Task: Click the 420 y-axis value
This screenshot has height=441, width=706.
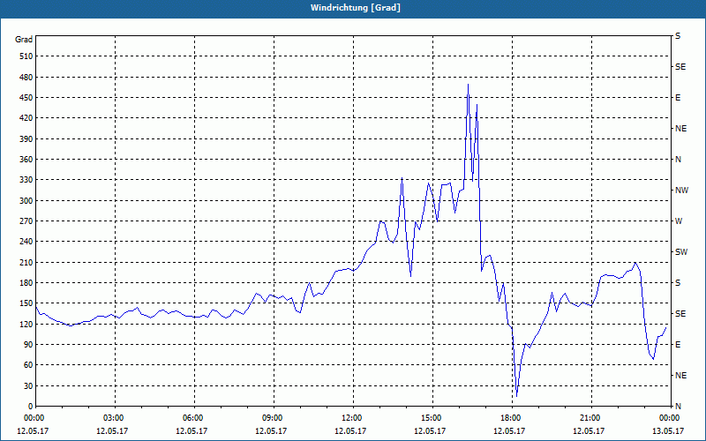Action: 26,118
